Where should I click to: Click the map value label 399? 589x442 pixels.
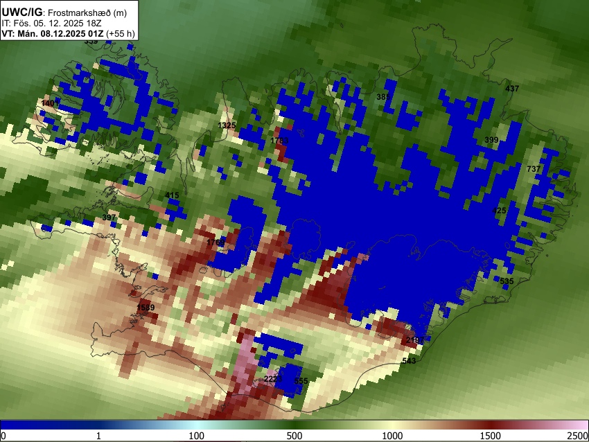click(x=491, y=140)
